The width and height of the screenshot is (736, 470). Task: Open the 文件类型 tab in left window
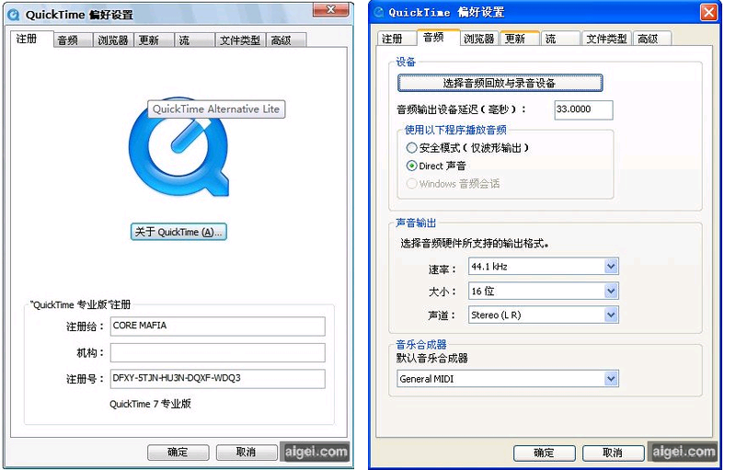click(x=240, y=40)
